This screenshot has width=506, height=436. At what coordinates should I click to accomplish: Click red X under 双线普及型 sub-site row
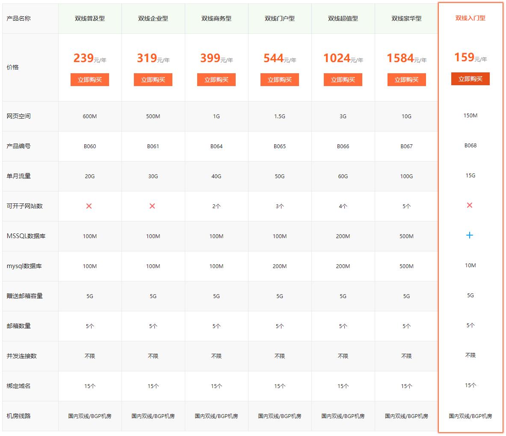(89, 206)
